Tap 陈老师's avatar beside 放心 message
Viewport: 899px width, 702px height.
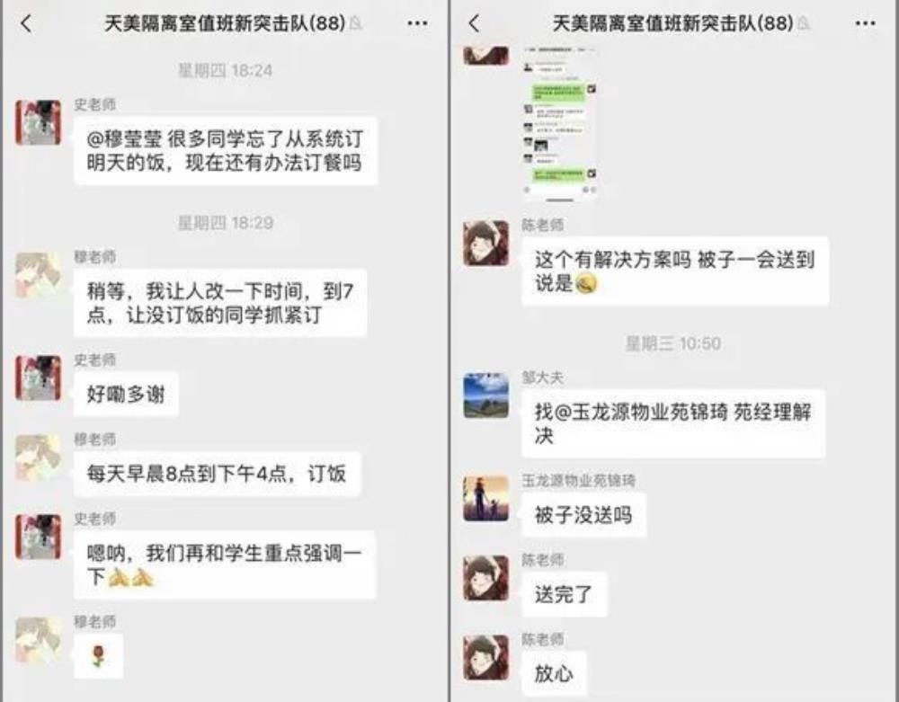click(x=485, y=657)
